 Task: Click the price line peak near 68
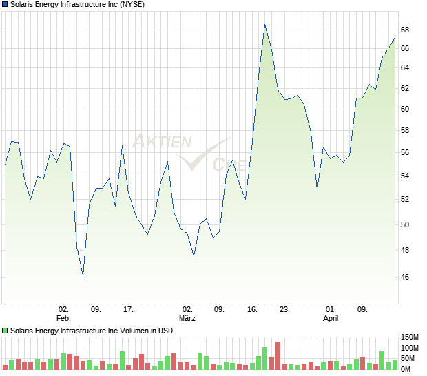point(264,25)
